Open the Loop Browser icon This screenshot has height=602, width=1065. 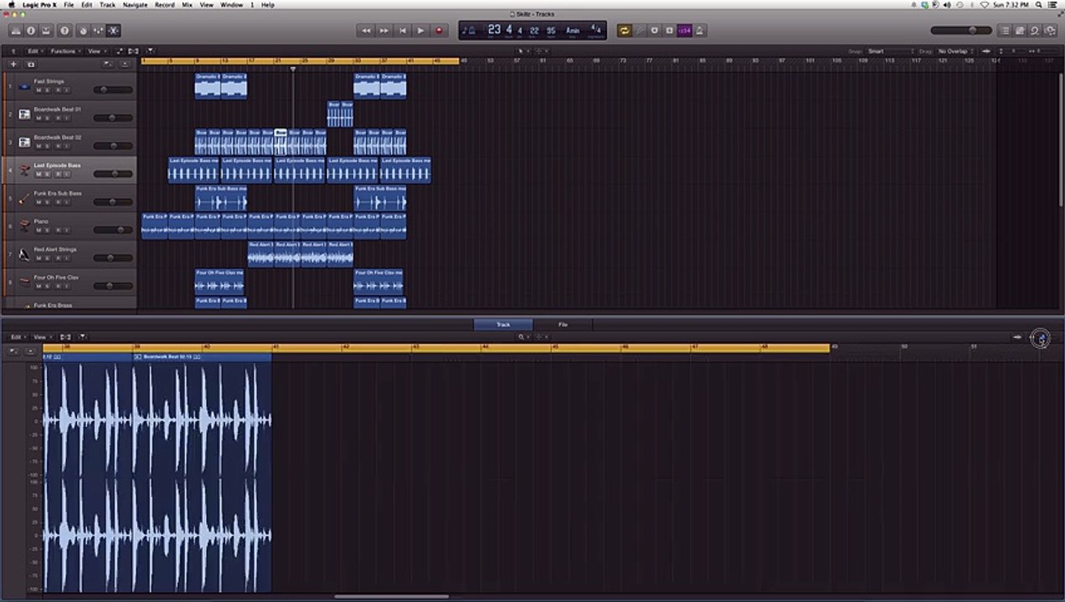pos(1035,31)
